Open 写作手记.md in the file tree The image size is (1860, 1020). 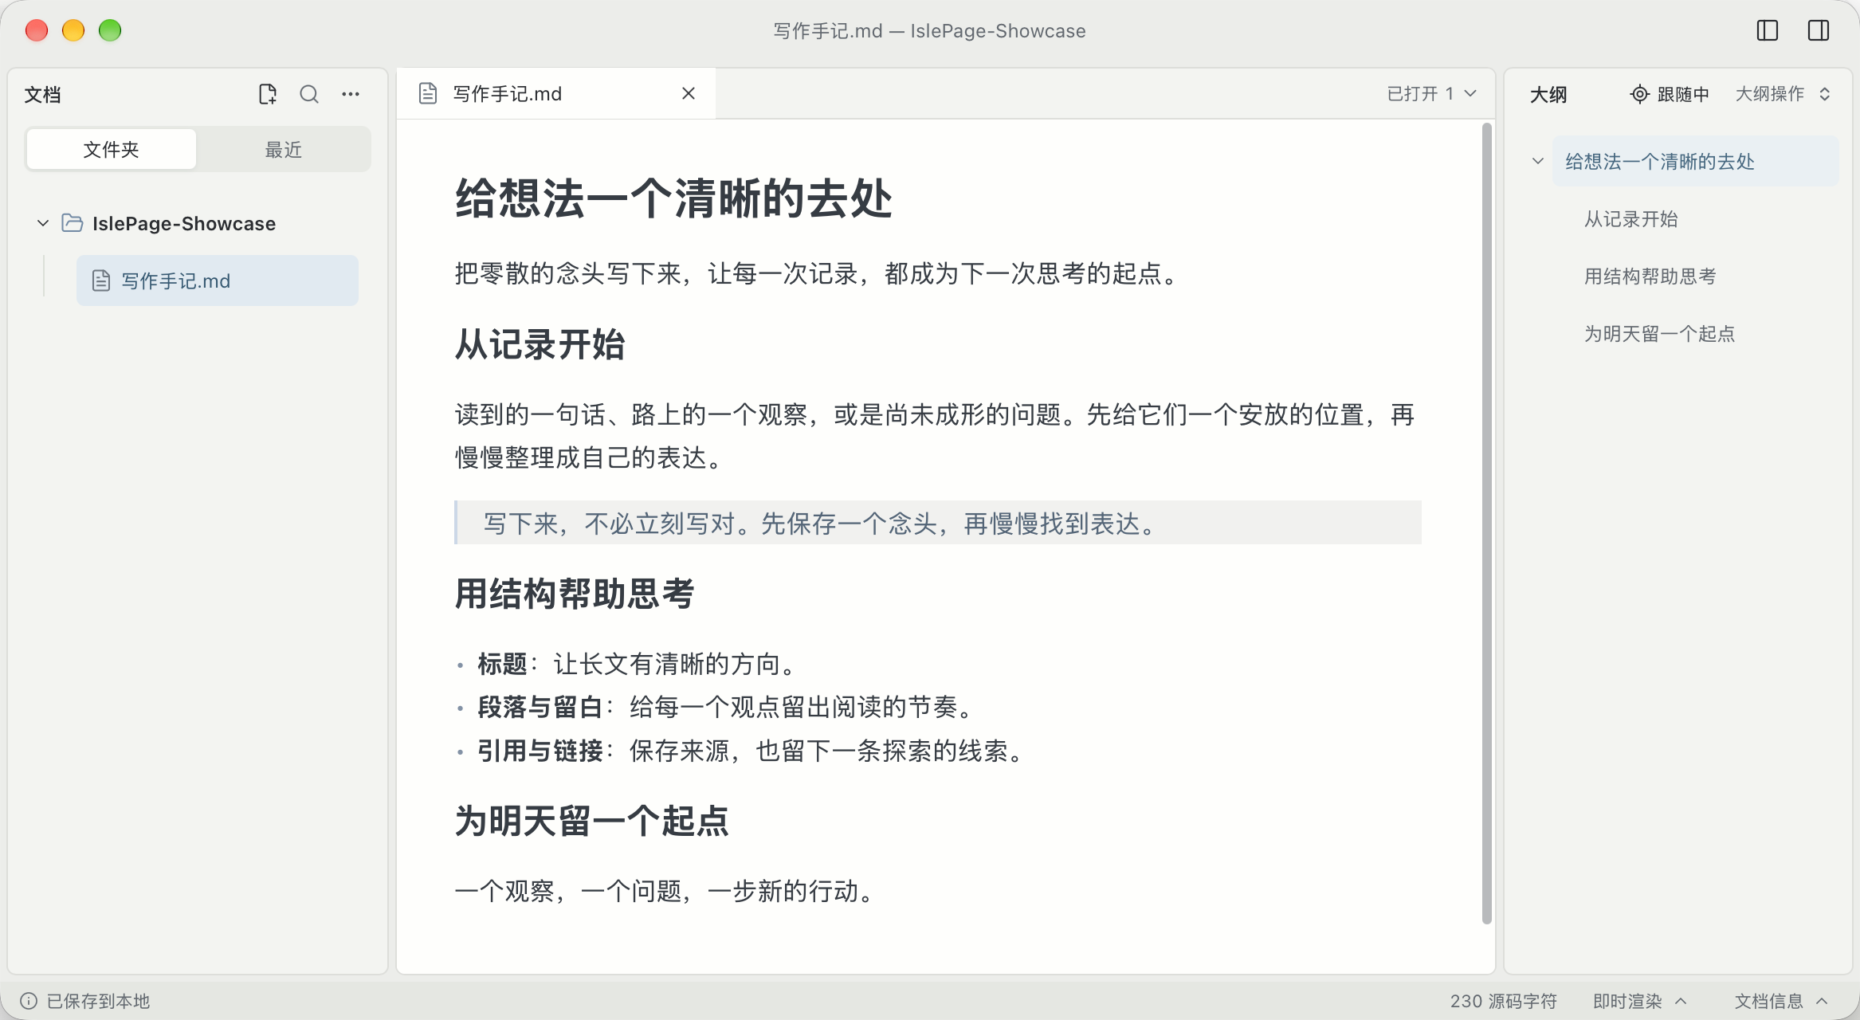click(x=218, y=280)
